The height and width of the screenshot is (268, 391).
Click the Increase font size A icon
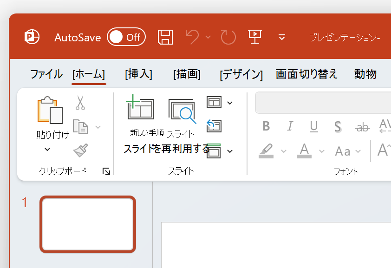coord(384,150)
